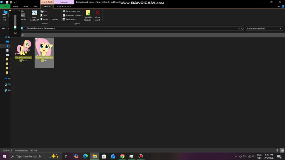Open Google Chrome from taskbar
The image size is (285, 160).
(x=122, y=156)
